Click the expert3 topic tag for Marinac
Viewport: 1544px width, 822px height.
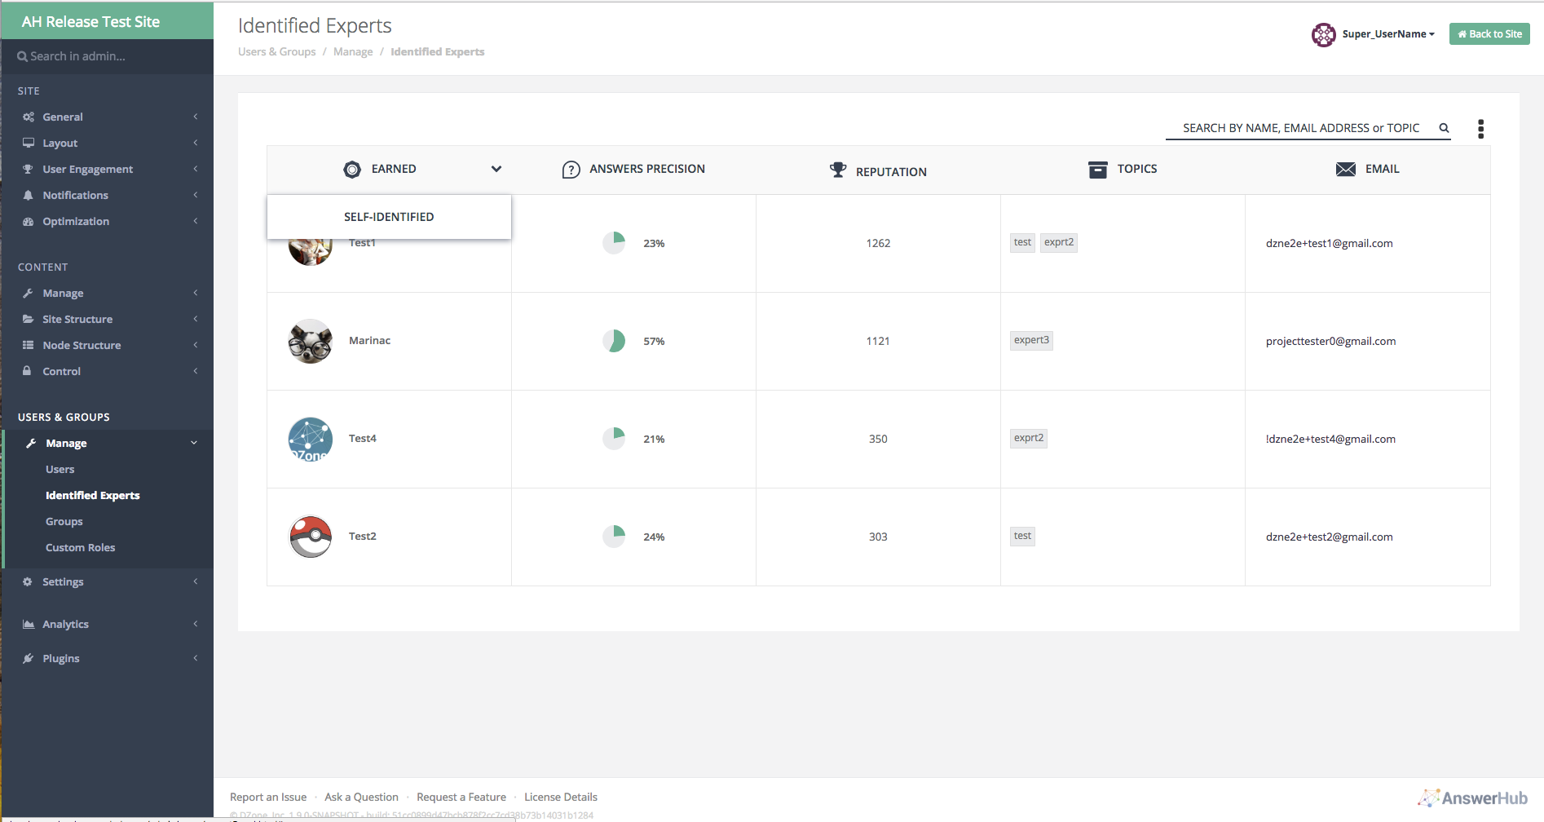[1031, 340]
